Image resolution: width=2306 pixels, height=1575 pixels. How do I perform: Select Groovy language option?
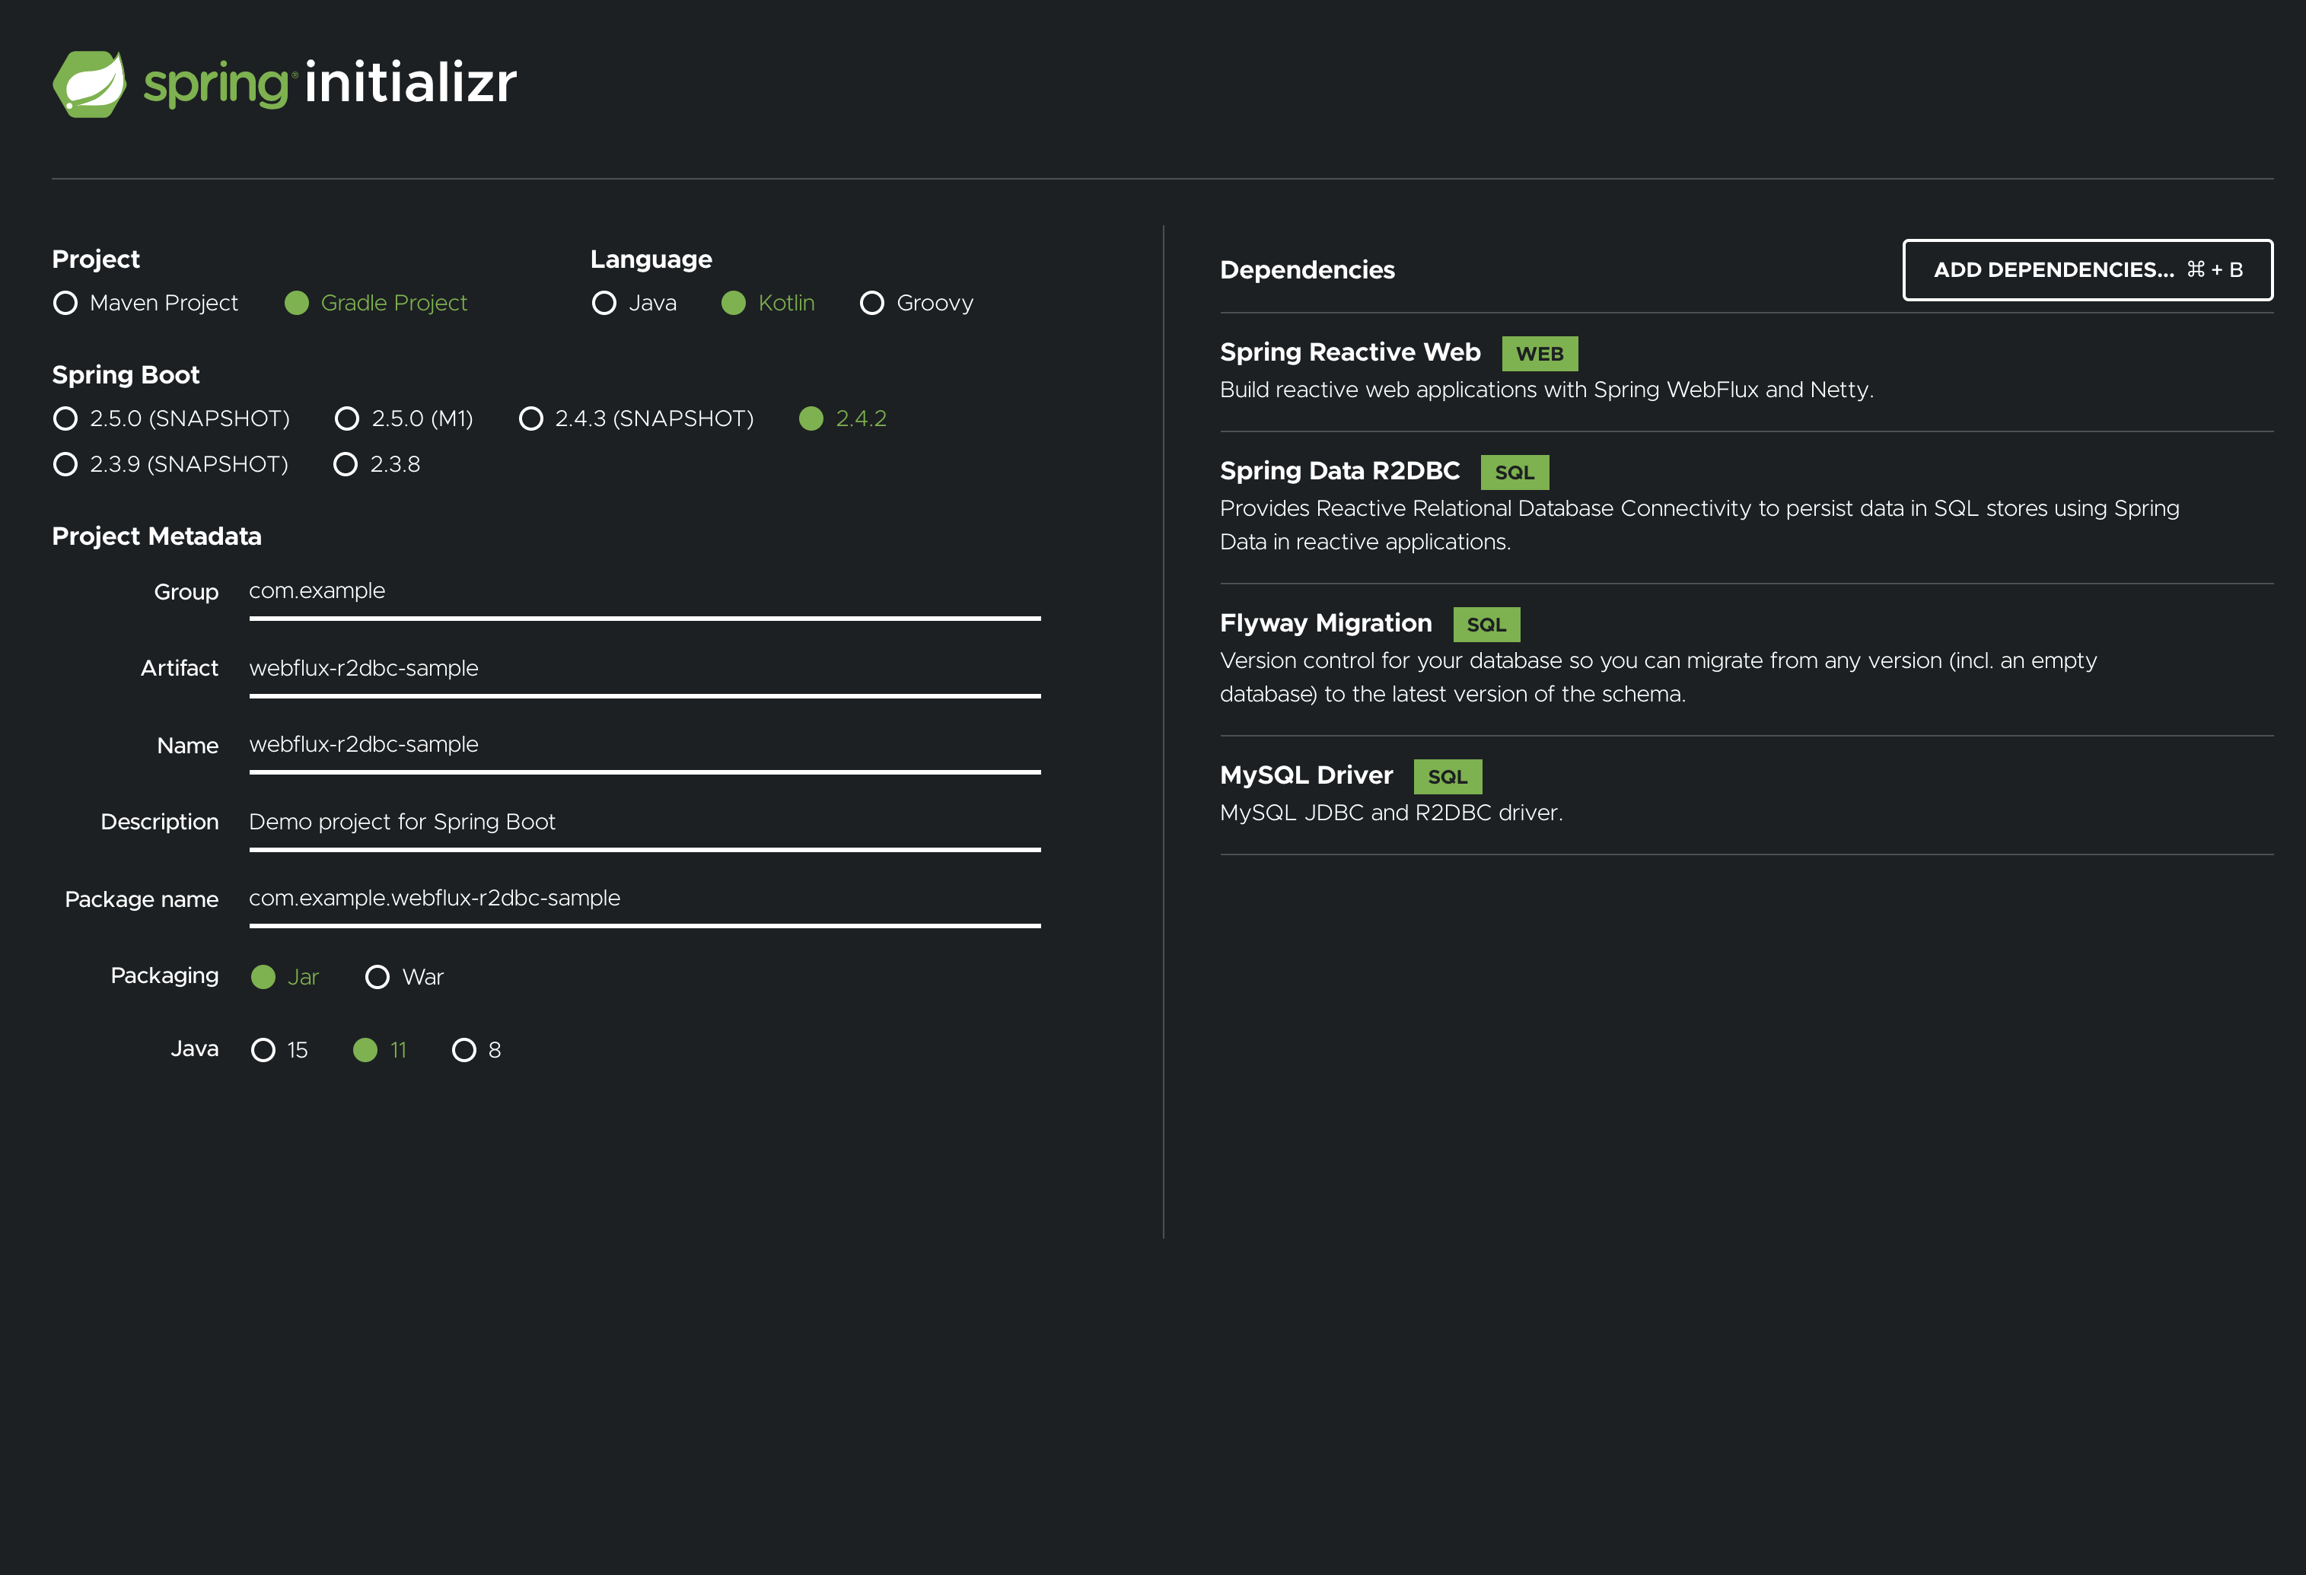[x=871, y=304]
